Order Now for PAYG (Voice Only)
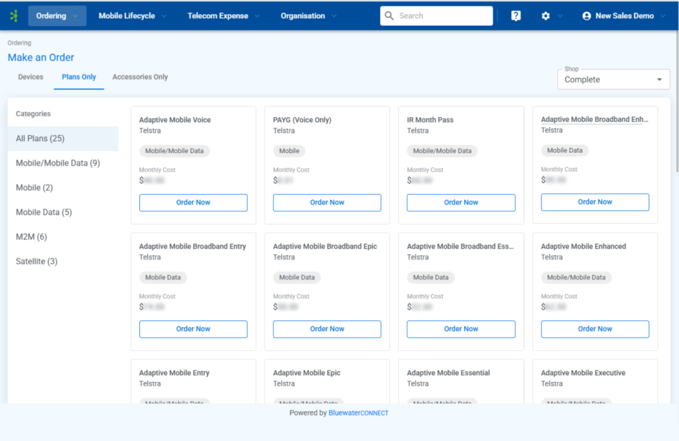Viewport: 679px width, 441px height. coord(327,202)
